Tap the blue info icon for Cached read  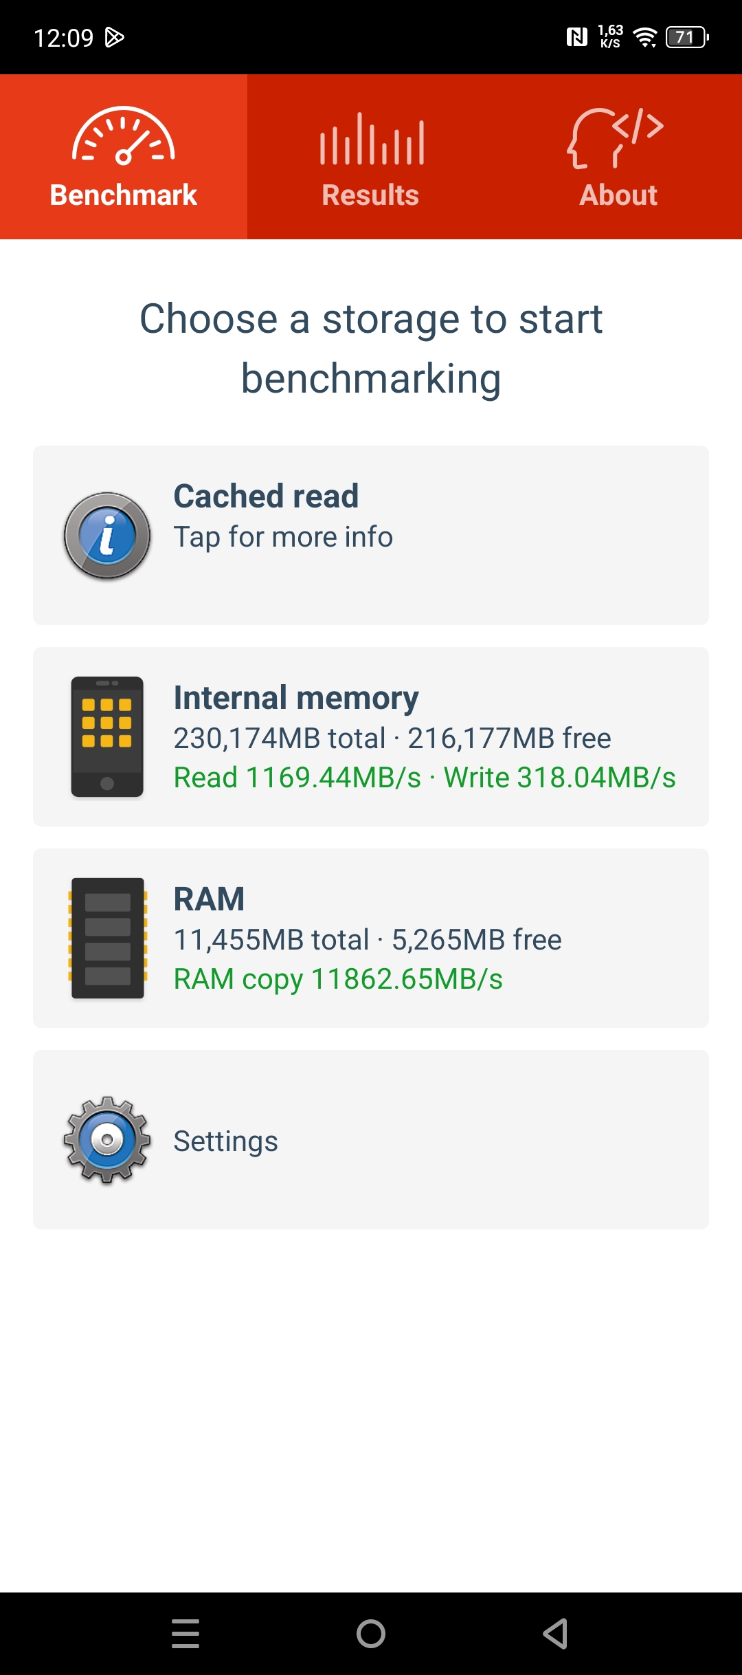107,536
